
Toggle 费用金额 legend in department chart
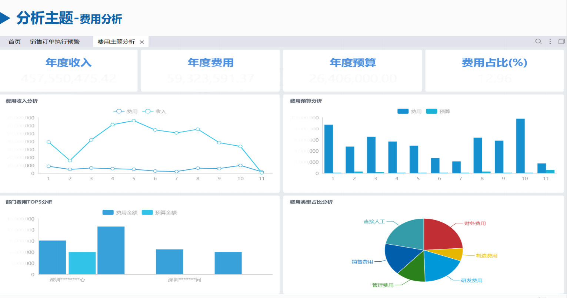(x=120, y=212)
